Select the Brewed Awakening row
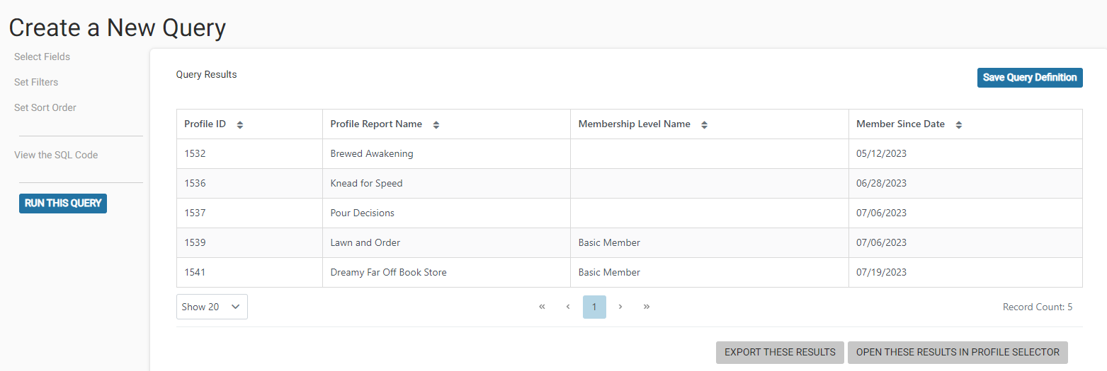Viewport: 1107px width, 371px height. click(x=629, y=153)
